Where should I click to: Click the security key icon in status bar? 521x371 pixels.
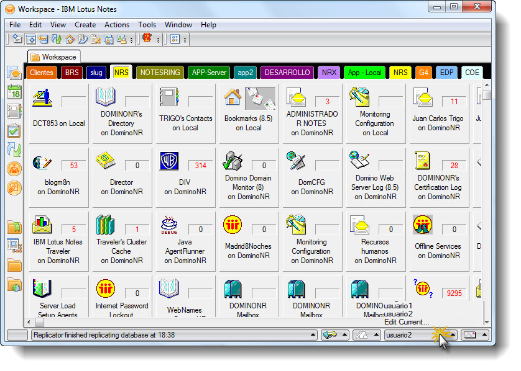(x=331, y=335)
